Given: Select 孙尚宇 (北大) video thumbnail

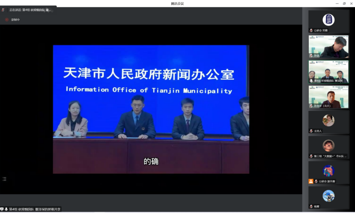Looking at the screenshot, I should [x=328, y=96].
